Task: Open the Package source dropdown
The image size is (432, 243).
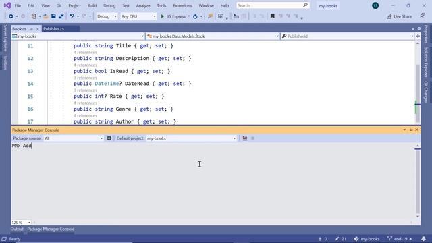Action: (74, 138)
